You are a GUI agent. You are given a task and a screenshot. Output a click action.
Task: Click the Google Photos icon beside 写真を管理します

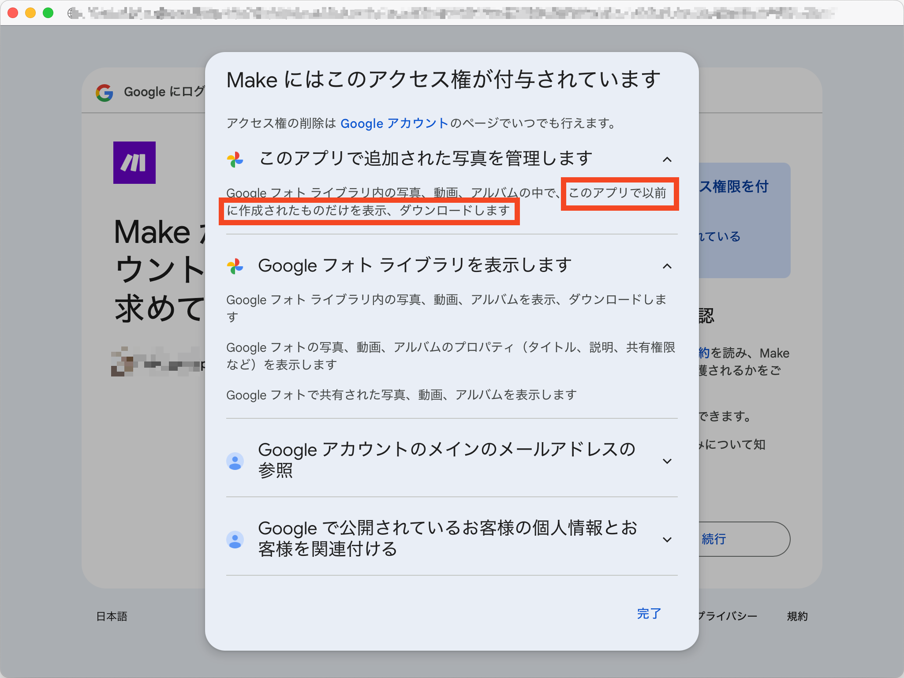click(x=235, y=160)
